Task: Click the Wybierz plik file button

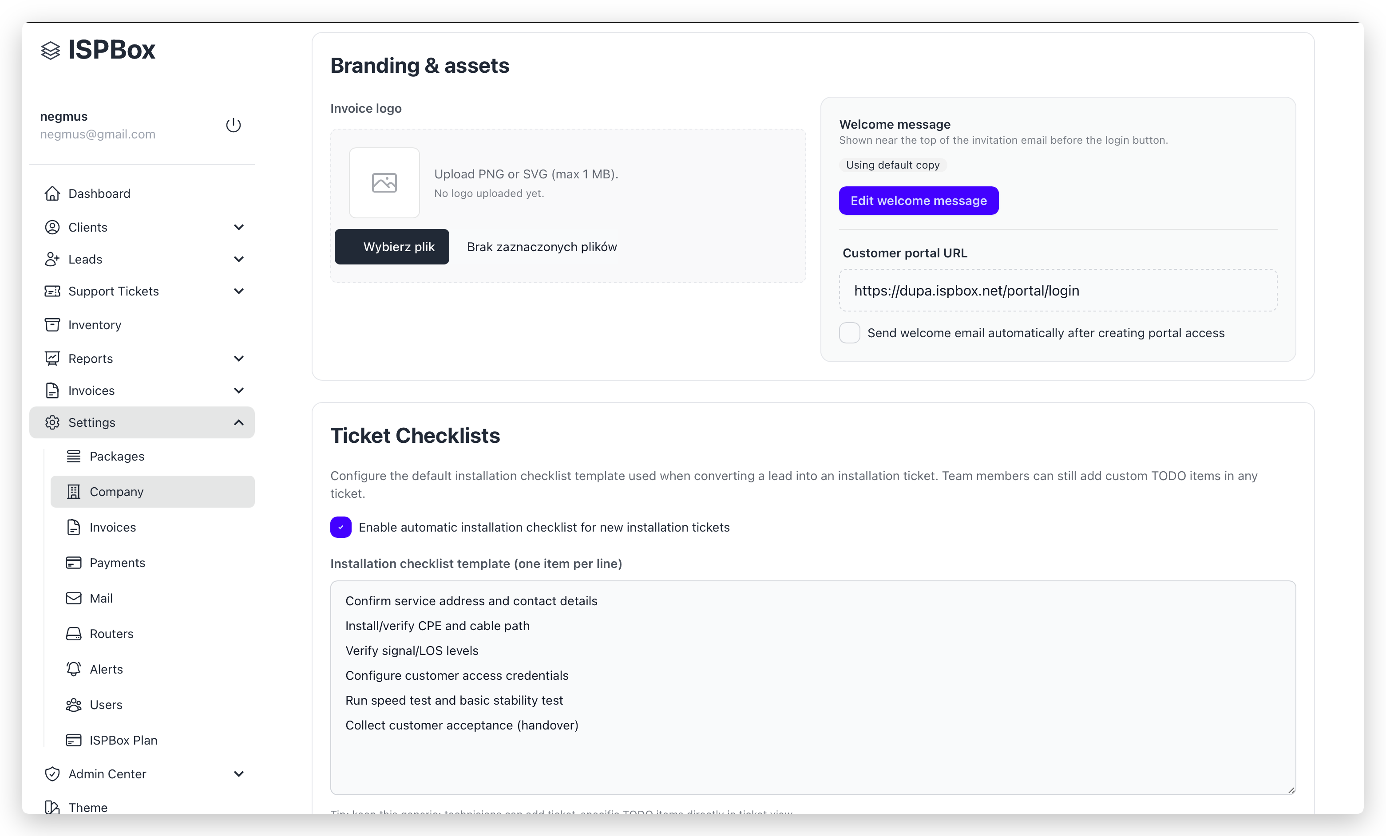Action: pos(392,247)
